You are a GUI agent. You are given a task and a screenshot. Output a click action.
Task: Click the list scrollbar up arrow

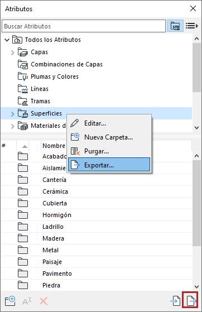click(x=196, y=156)
